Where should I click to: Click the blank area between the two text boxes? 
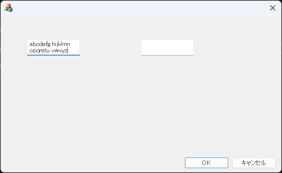(x=110, y=47)
